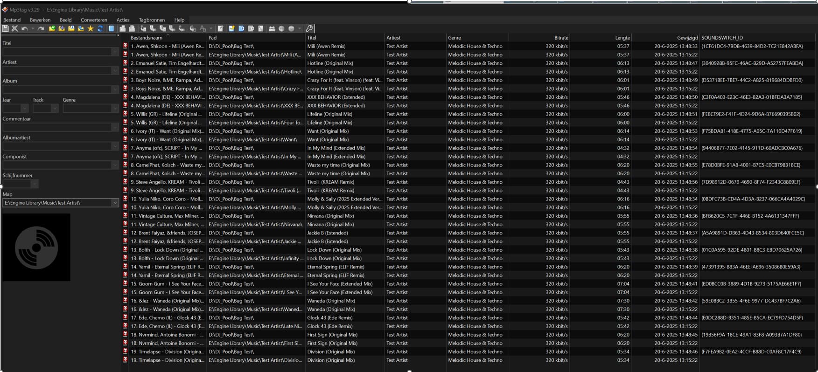Click the folder icon with green checkmark
Viewport: 818px width, 372px height.
click(x=52, y=28)
